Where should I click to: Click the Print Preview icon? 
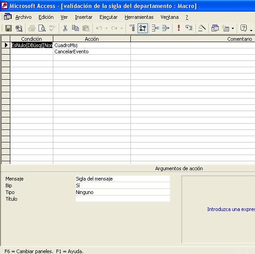pyautogui.click(x=42, y=28)
